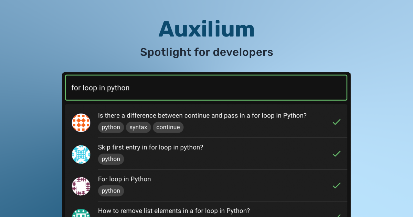
Task: Click the python tag under the continue-vs-pass question
Action: 111,127
